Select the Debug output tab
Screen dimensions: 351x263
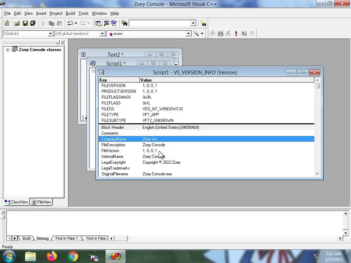coord(43,238)
